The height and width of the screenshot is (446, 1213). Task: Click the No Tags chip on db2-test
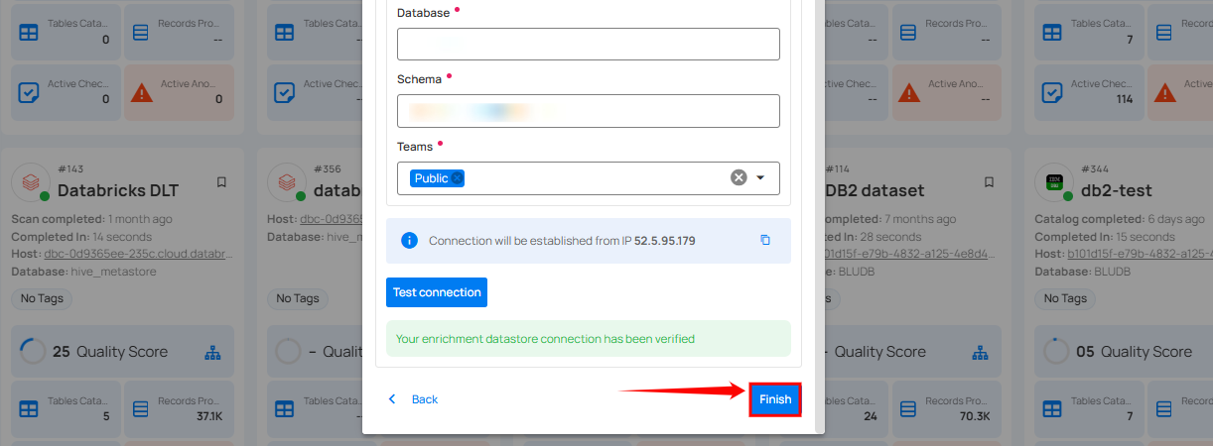pos(1065,298)
